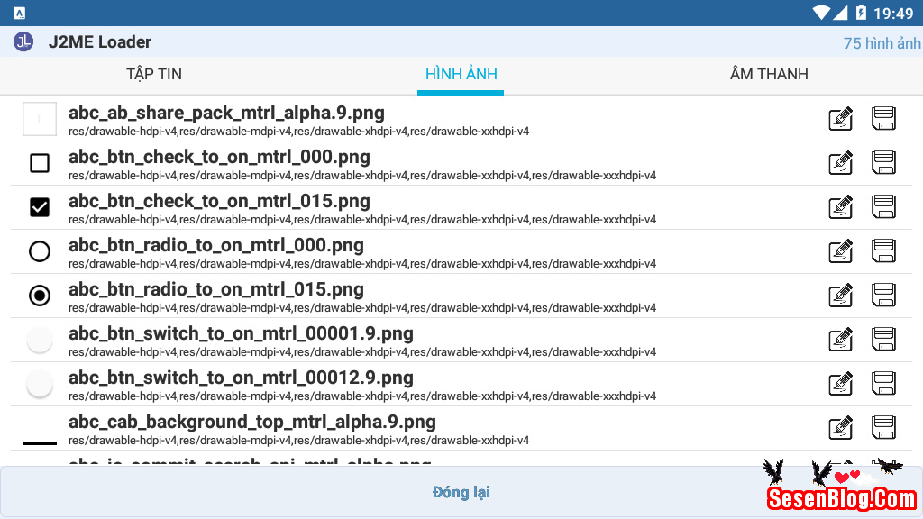This screenshot has height=519, width=923.
Task: Edit the abc_cab_background_top_mtrl_alpha.9.png image
Action: pyautogui.click(x=840, y=428)
